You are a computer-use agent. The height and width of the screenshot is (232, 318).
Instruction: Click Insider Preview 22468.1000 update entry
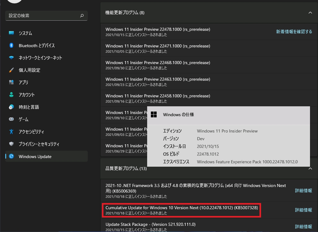click(209, 65)
